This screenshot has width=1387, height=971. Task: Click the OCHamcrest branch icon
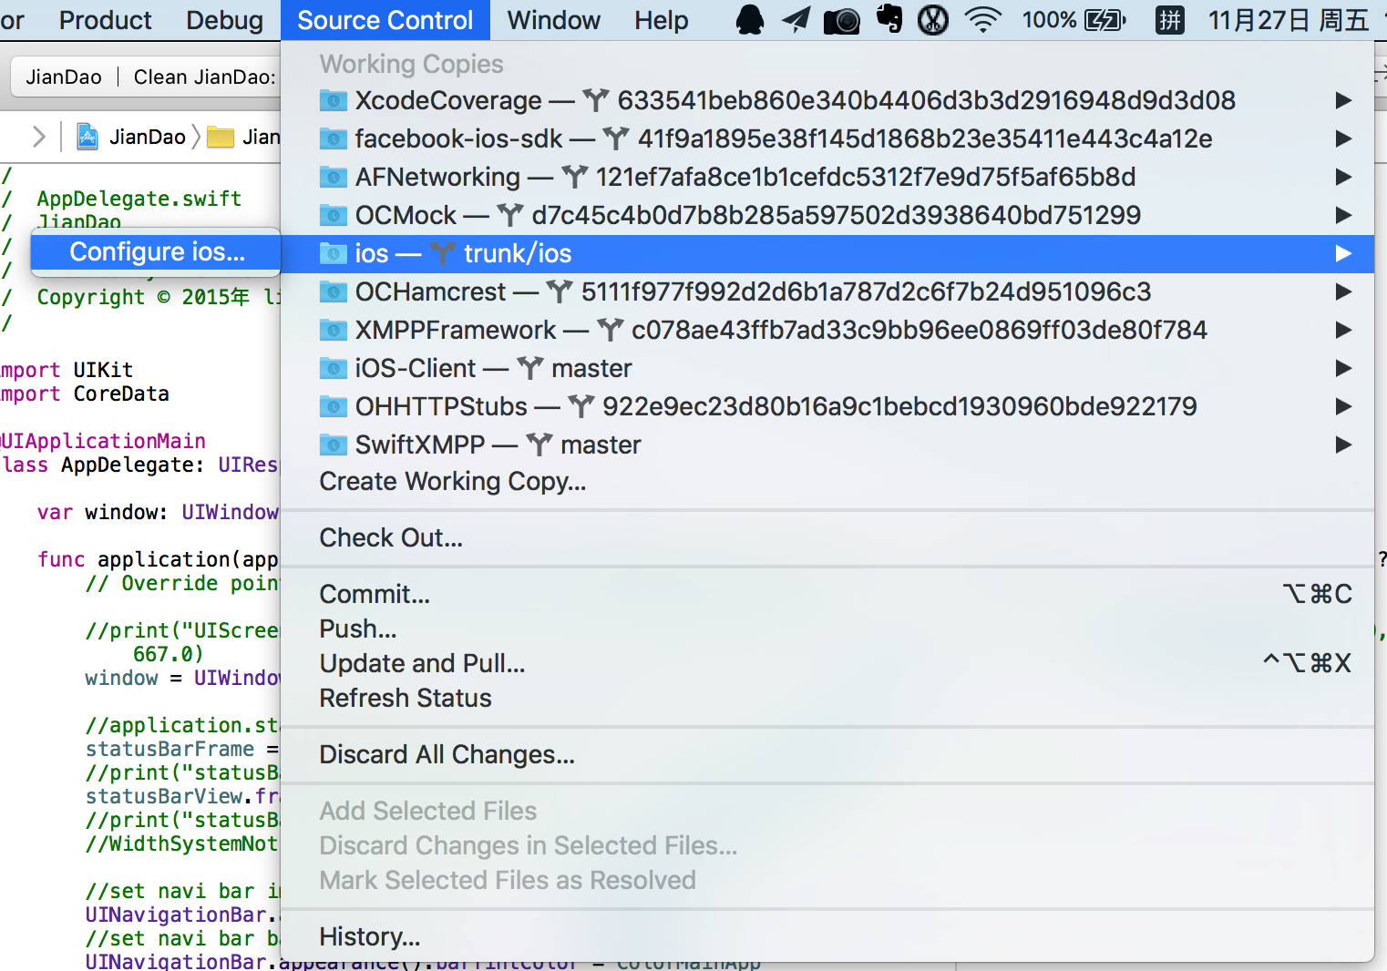point(560,291)
